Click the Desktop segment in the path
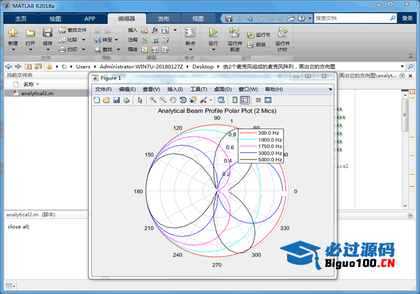 click(x=203, y=66)
